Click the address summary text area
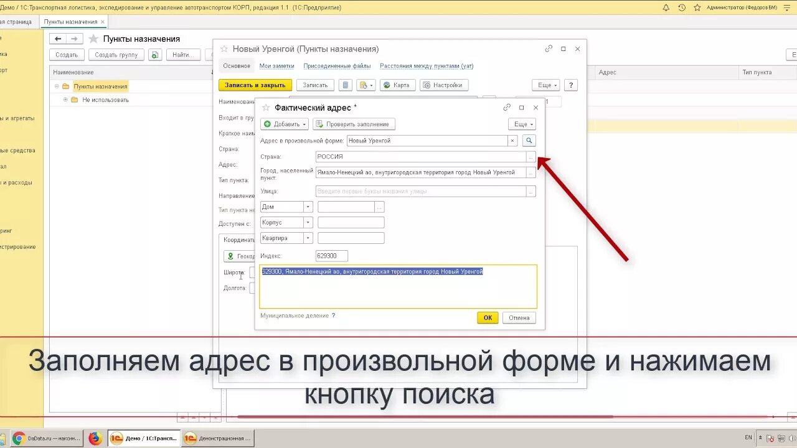The height and width of the screenshot is (448, 797). click(398, 287)
